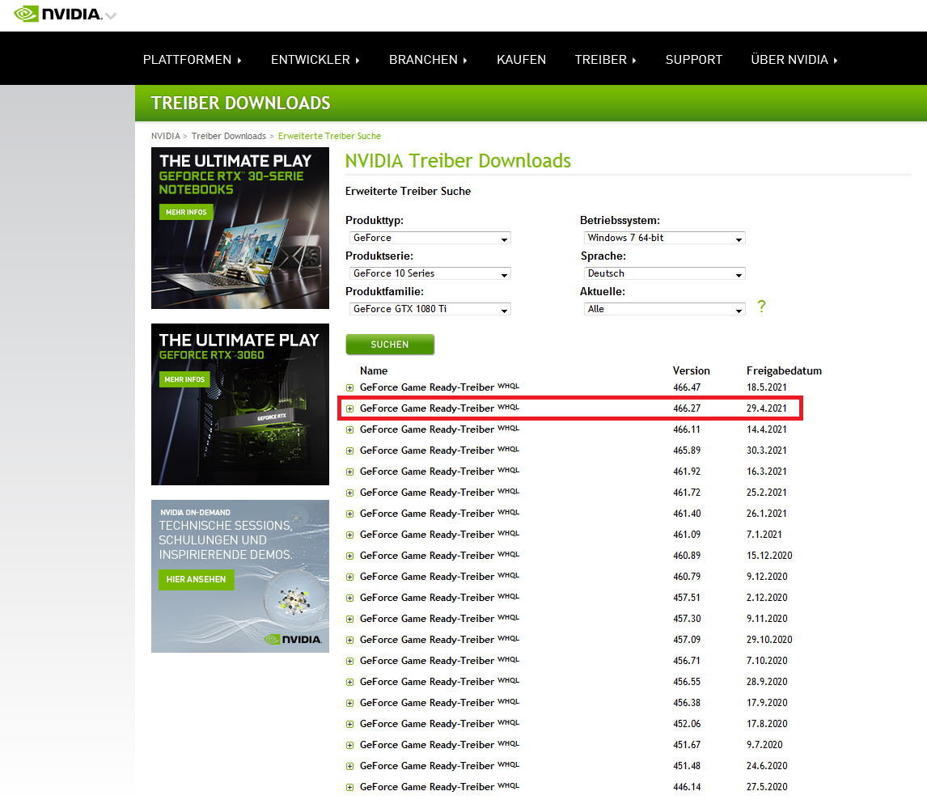Viewport: 927px width, 808px height.
Task: Click the Version column header
Action: point(691,370)
